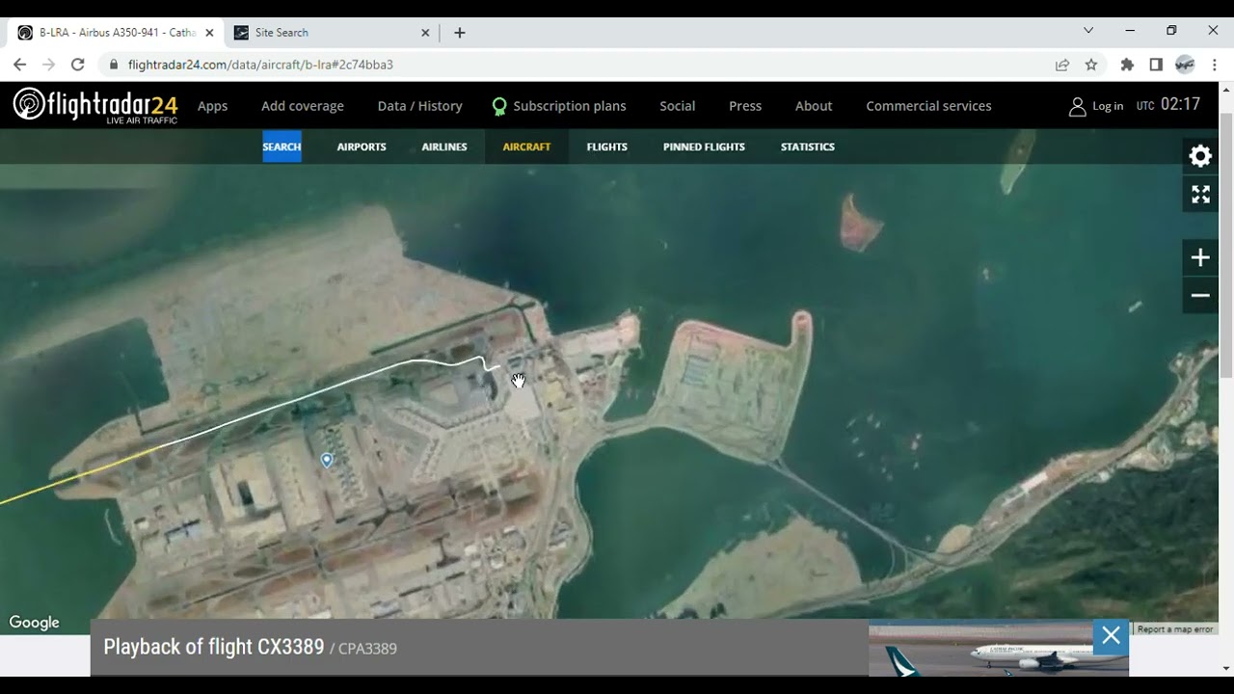Open the Data / History menu
The image size is (1234, 694).
coord(419,106)
